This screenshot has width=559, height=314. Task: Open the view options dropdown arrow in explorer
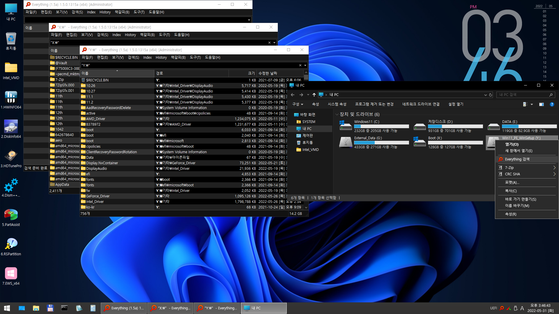point(532,104)
